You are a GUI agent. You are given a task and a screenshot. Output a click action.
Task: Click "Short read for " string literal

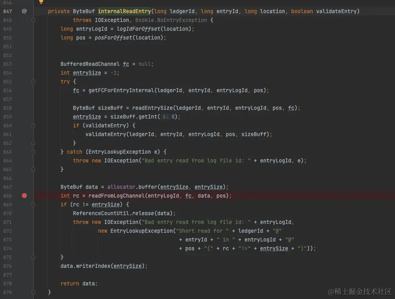tap(202, 231)
